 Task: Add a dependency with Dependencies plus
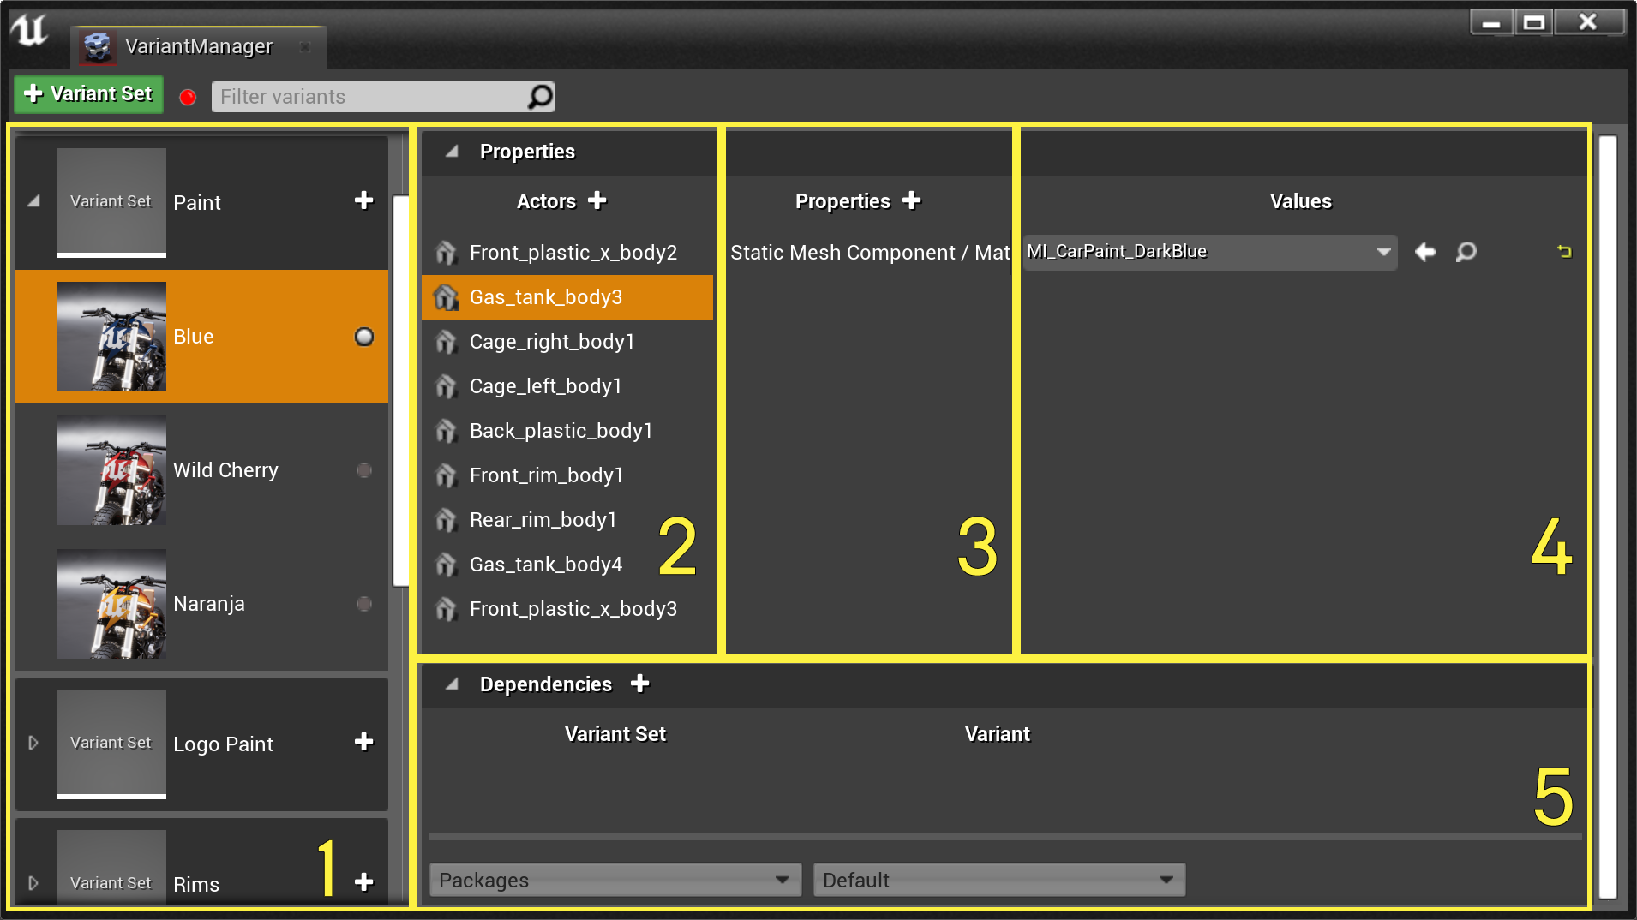tap(640, 684)
